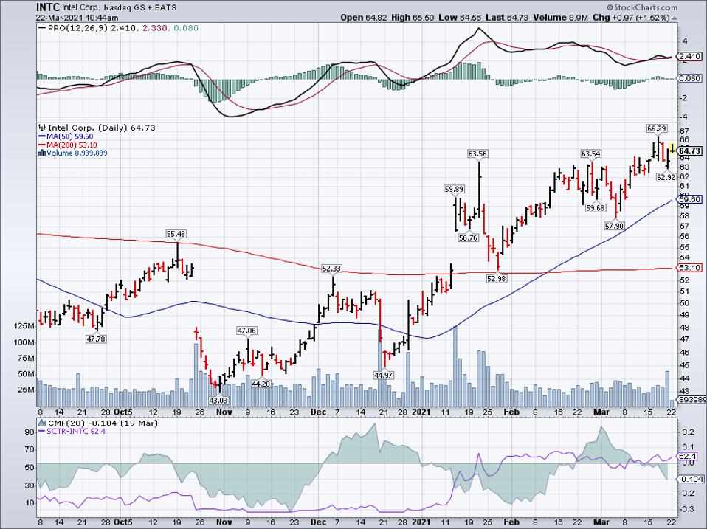Click the volume bar icon in the legend

coord(41,153)
